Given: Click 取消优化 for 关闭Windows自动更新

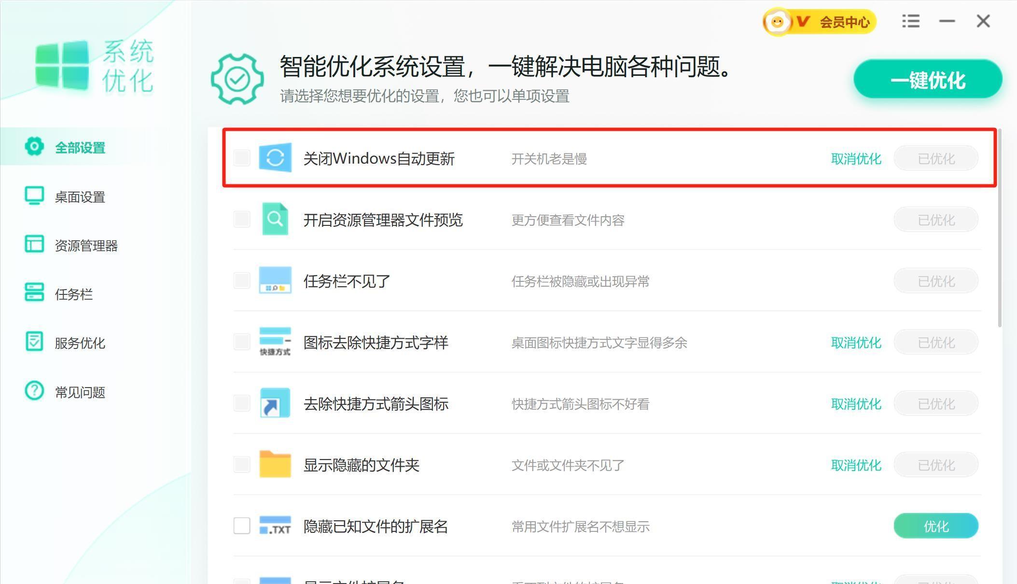Looking at the screenshot, I should 856,159.
